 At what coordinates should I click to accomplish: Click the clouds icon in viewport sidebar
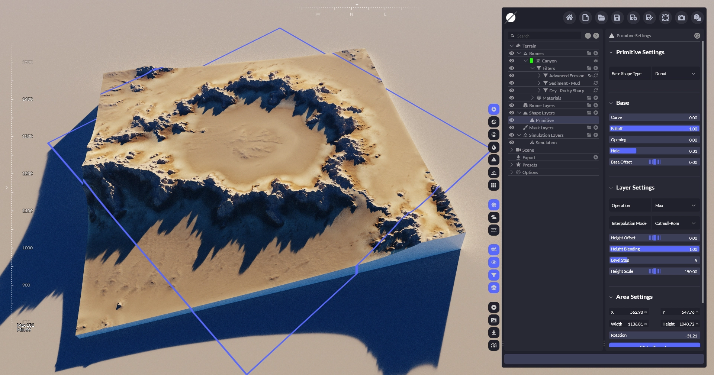493,217
